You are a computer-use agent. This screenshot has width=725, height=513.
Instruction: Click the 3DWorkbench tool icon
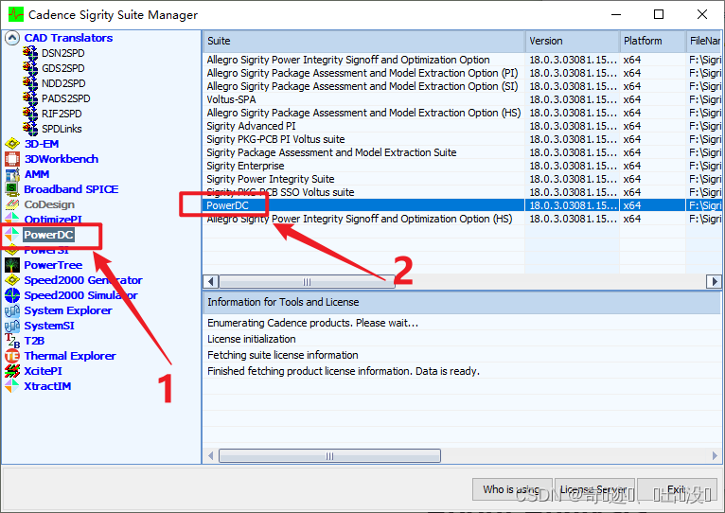pyautogui.click(x=12, y=159)
